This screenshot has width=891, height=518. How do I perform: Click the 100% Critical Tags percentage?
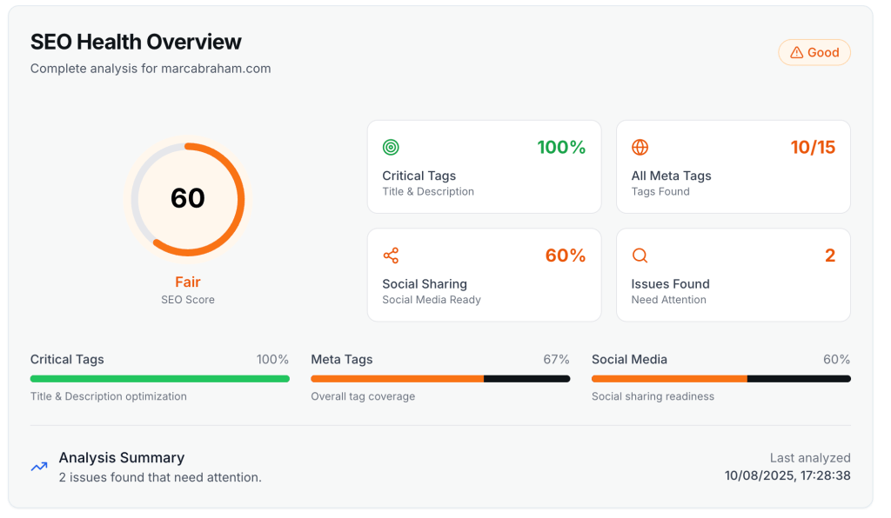click(560, 148)
